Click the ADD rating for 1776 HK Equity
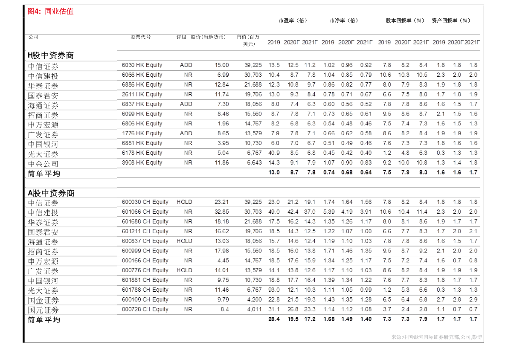 pyautogui.click(x=186, y=133)
